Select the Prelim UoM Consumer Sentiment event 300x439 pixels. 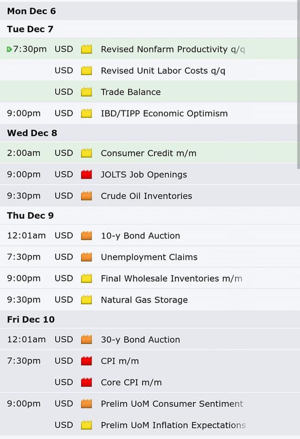(172, 403)
